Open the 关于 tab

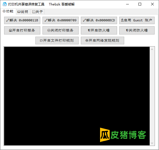(x=37, y=12)
